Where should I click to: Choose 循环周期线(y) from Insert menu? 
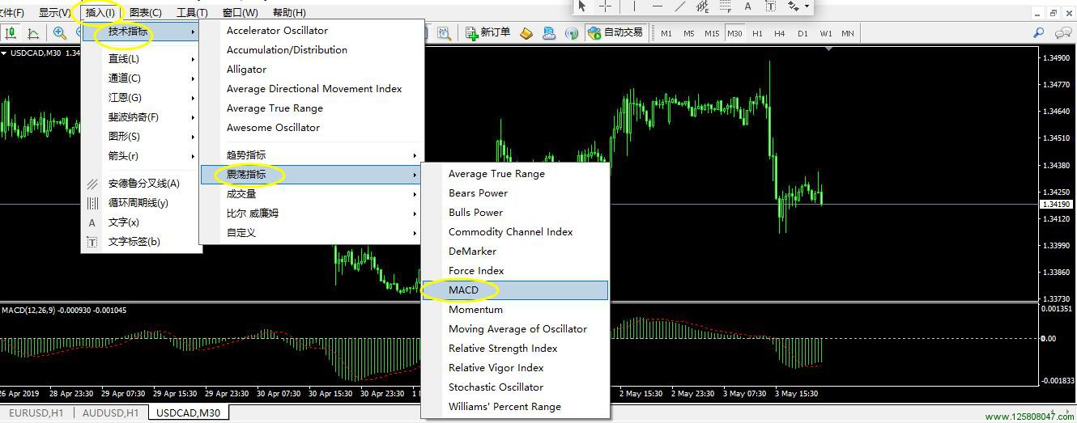point(141,203)
